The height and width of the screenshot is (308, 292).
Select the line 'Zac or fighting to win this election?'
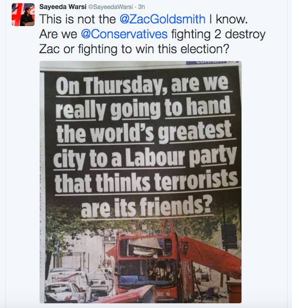click(x=134, y=49)
